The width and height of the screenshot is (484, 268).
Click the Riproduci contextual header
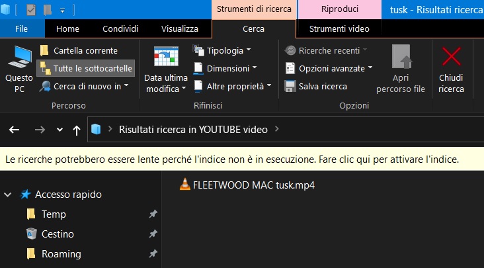(x=340, y=9)
